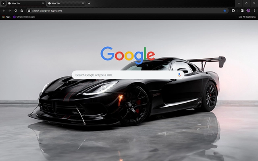Focus the address bar URL field

coord(127,11)
